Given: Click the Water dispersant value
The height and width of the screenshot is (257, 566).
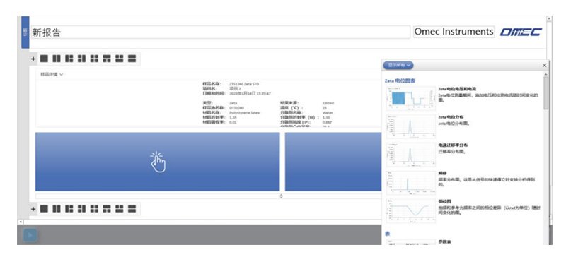Looking at the screenshot, I should pos(328,113).
